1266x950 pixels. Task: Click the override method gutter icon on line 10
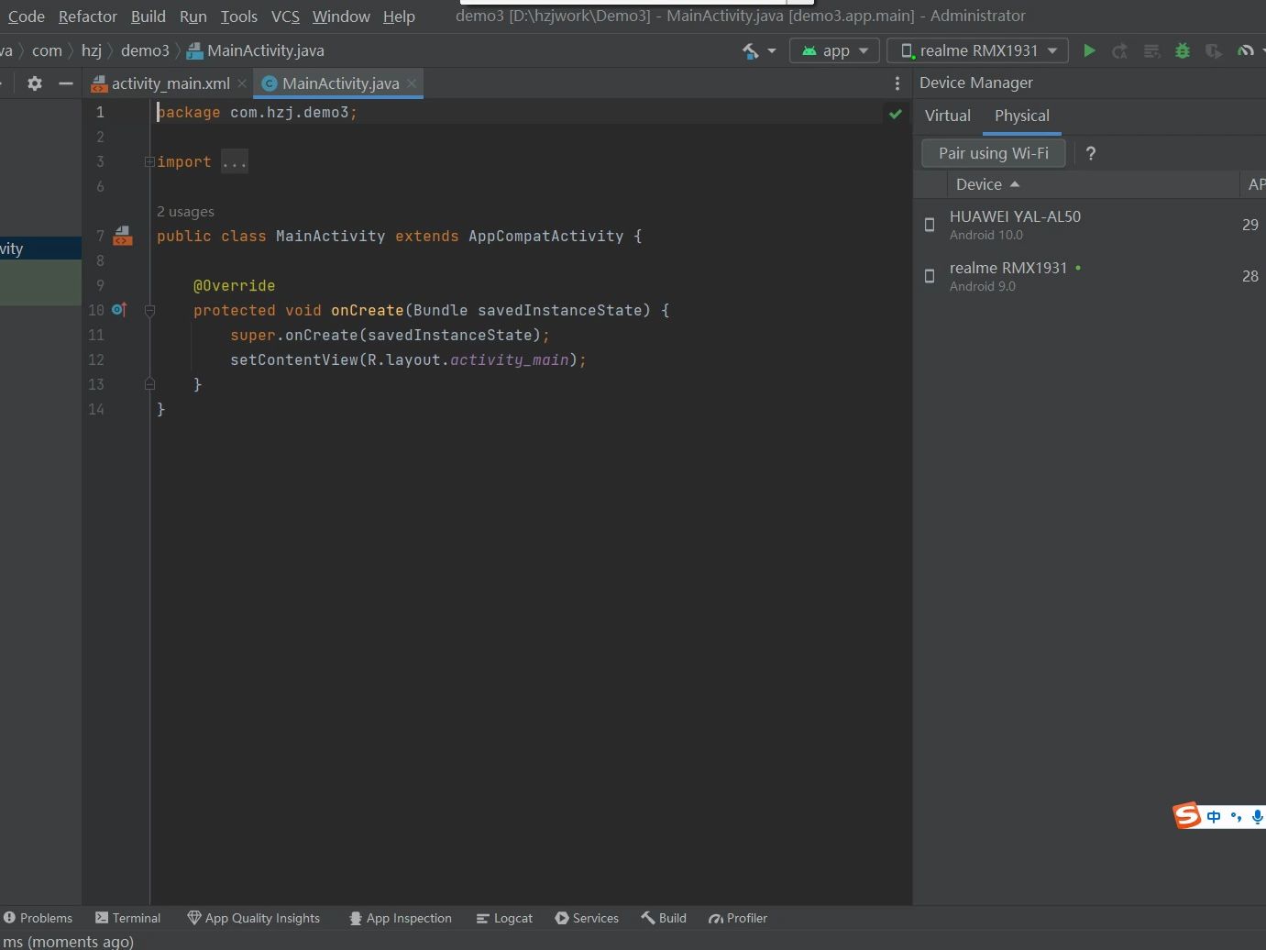point(119,310)
